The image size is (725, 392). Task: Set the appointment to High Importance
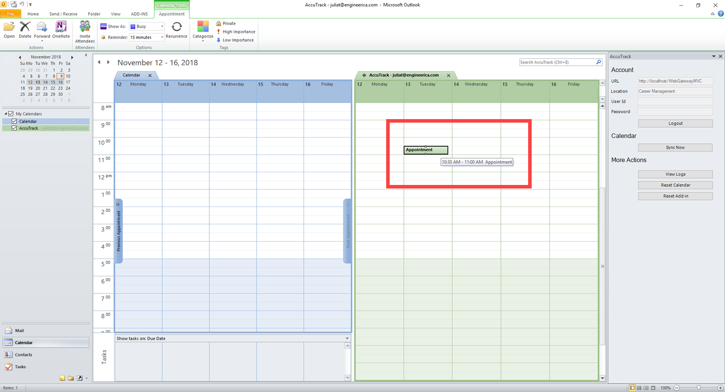click(x=236, y=32)
